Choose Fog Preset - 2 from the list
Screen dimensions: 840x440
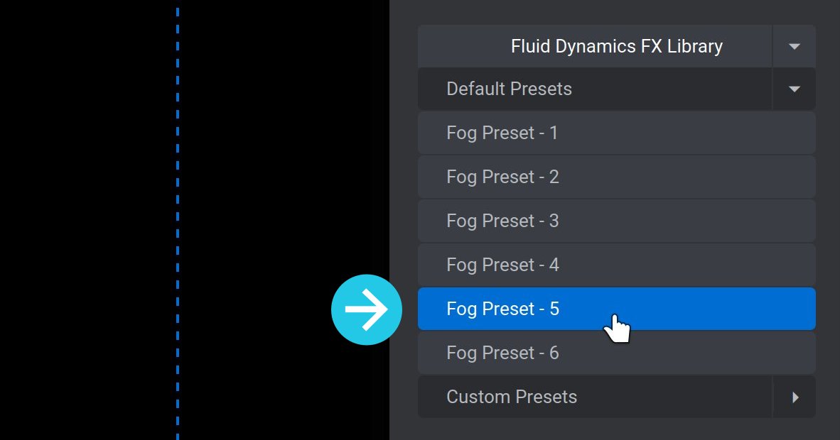(x=617, y=177)
